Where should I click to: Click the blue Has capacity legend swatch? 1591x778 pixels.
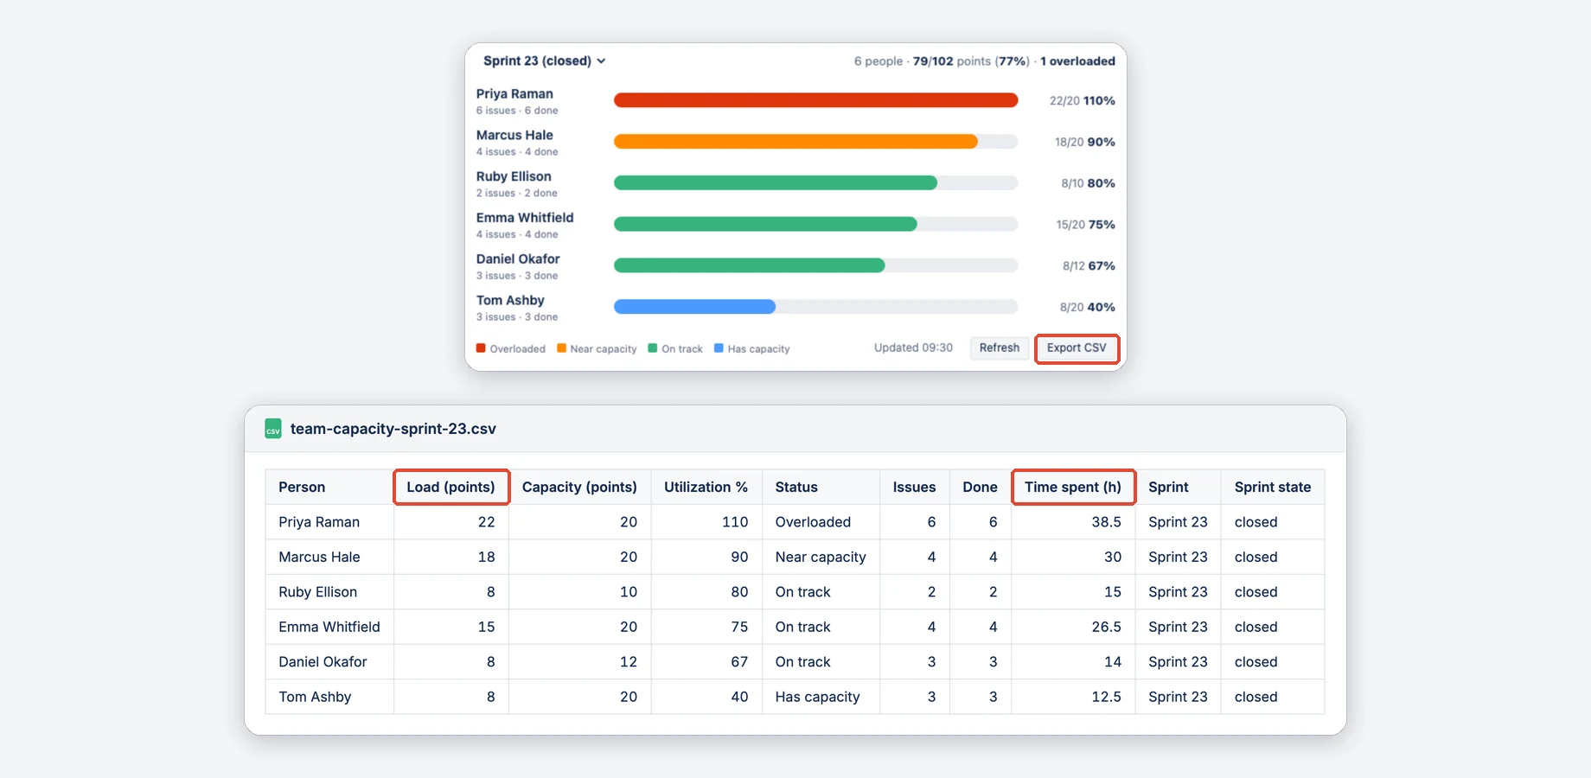click(x=719, y=348)
